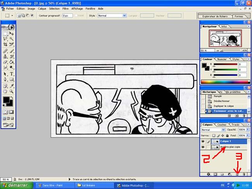Open the Calque menu

click(42, 9)
